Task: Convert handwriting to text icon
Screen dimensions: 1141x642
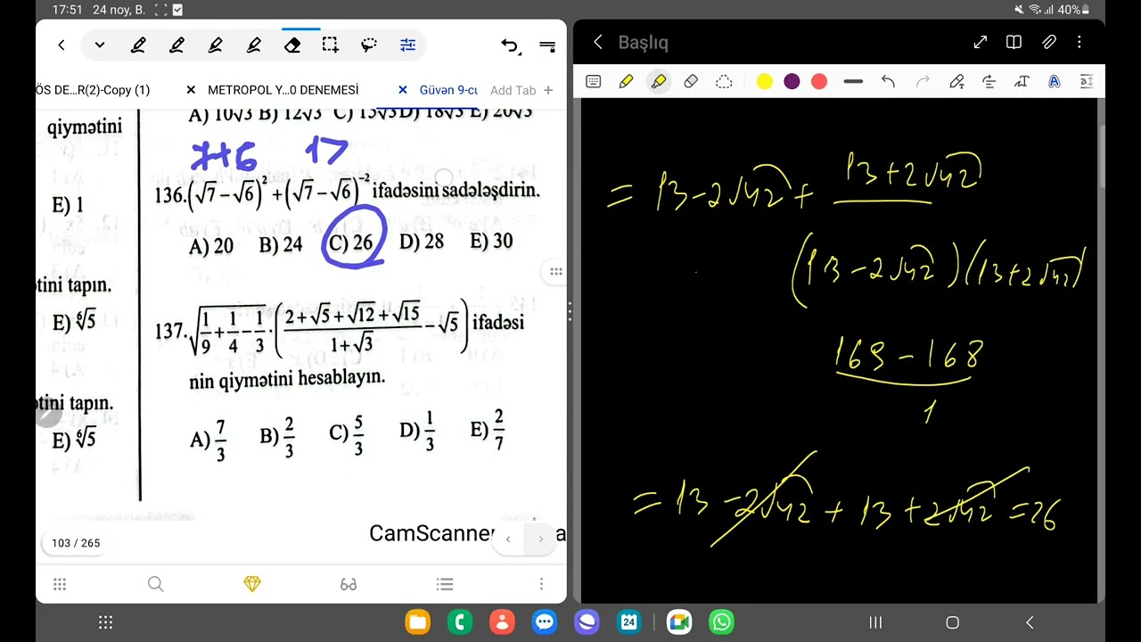Action: tap(1022, 81)
